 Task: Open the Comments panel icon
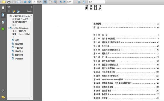(x=3, y=97)
